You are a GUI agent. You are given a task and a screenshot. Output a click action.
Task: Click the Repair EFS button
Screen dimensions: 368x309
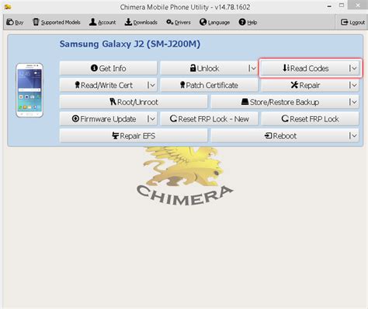click(134, 135)
